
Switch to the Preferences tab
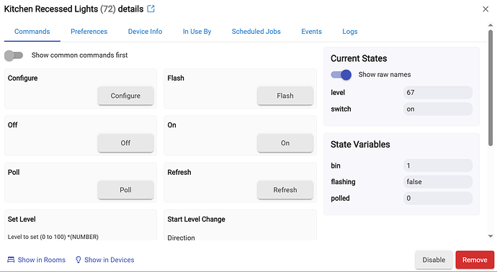[89, 32]
